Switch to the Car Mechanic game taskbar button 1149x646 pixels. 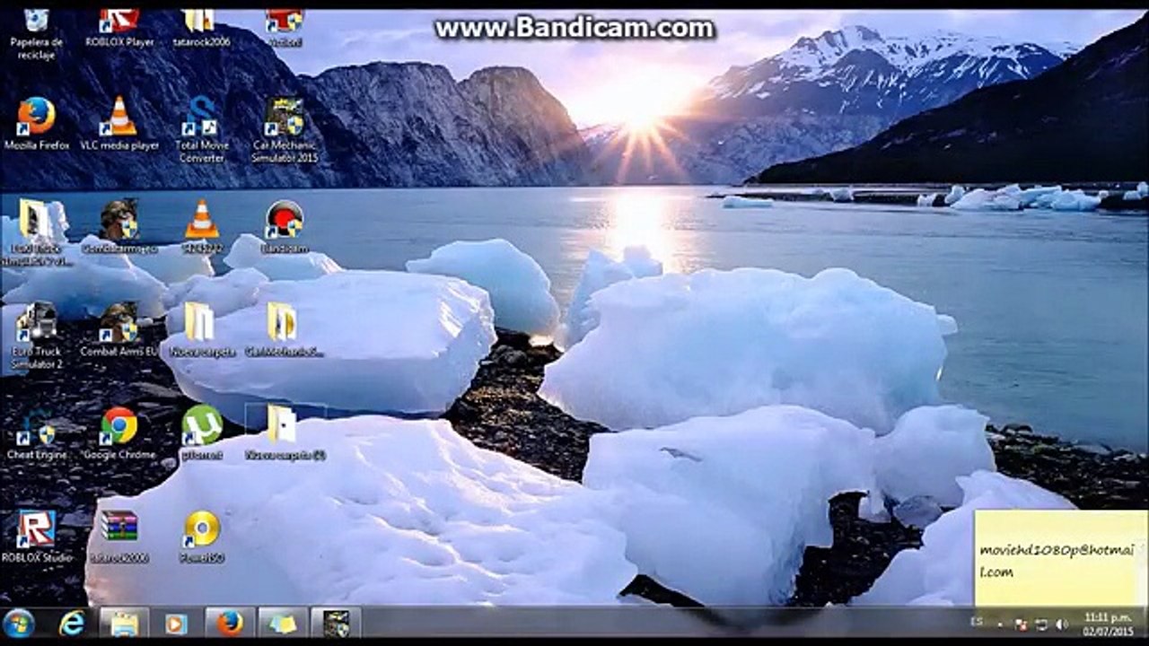(336, 623)
